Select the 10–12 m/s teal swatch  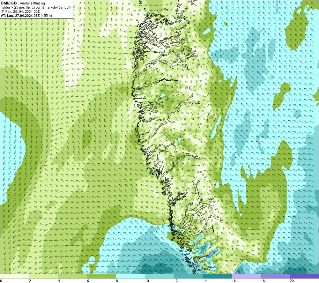(159, 276)
